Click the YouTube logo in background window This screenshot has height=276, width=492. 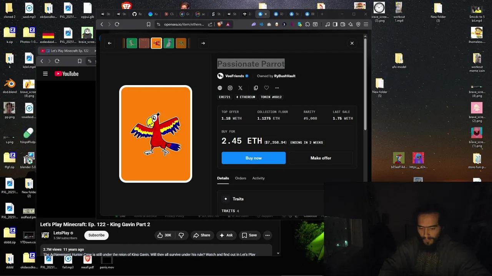66,74
